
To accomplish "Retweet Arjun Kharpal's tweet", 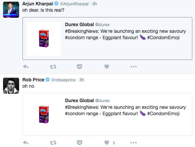I will pos(53,67).
